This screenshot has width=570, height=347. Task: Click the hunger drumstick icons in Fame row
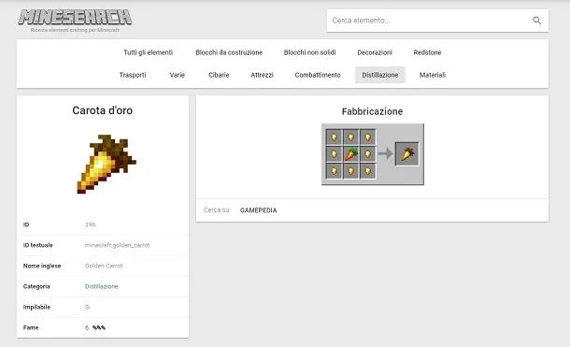99,327
